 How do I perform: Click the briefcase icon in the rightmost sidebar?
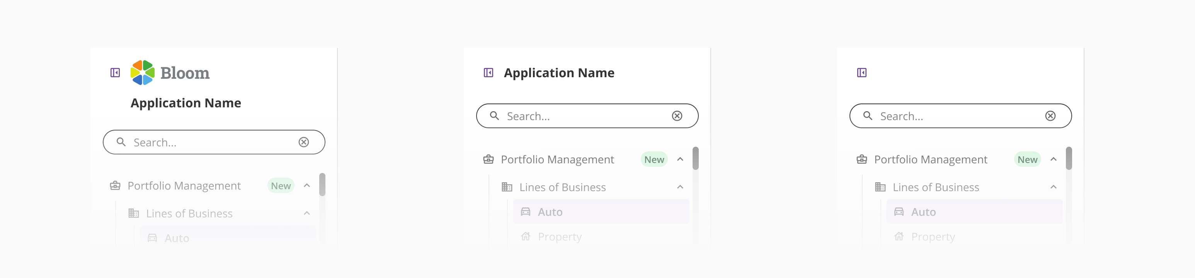coord(861,159)
